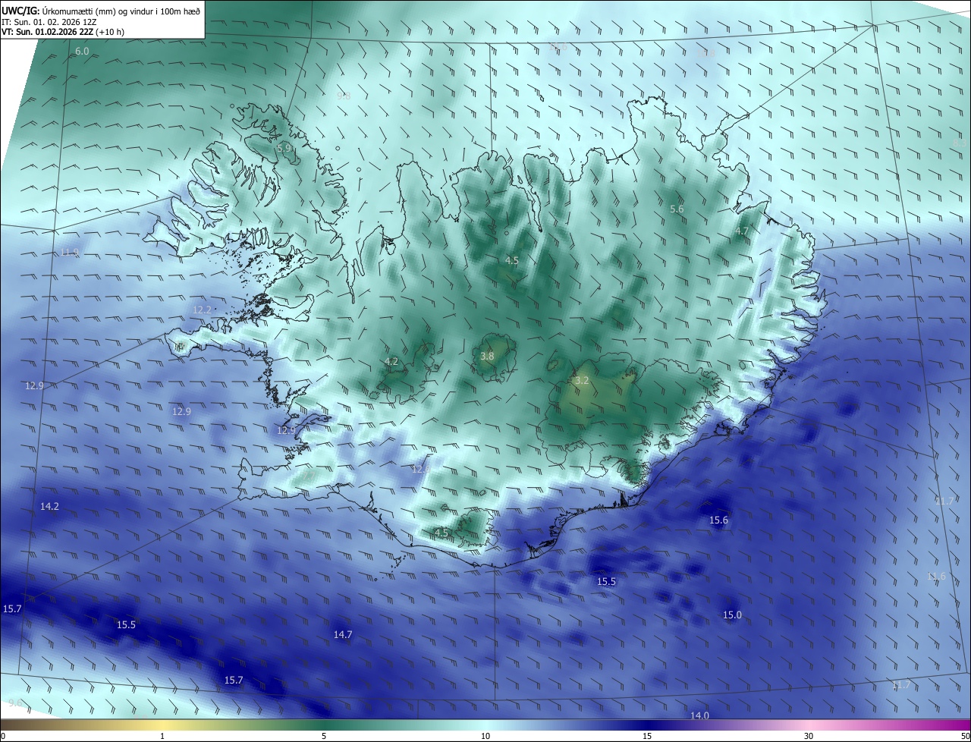Click the legend tick labeled 30
The image size is (971, 742).
(809, 736)
